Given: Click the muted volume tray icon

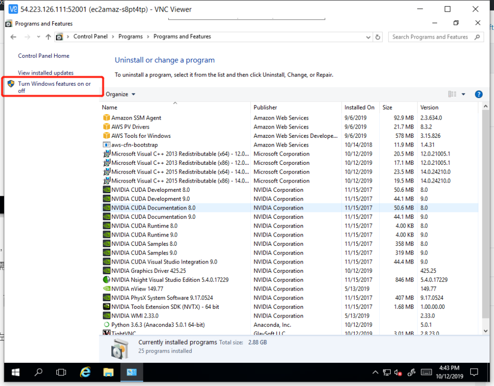Looking at the screenshot, I should [x=398, y=372].
